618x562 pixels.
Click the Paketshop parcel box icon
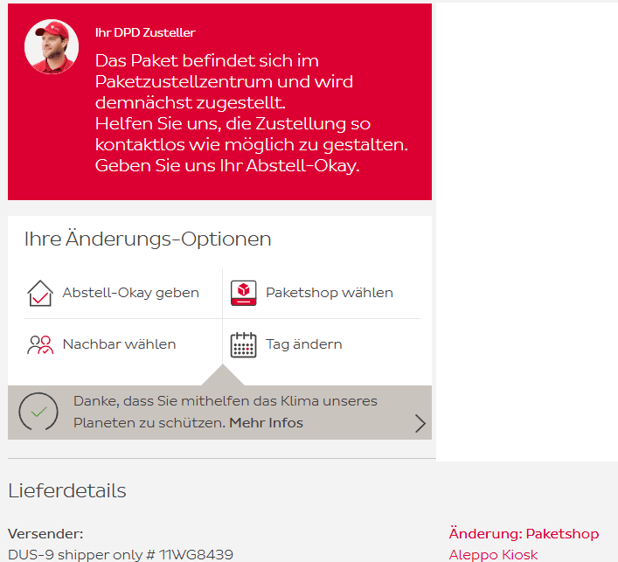243,293
